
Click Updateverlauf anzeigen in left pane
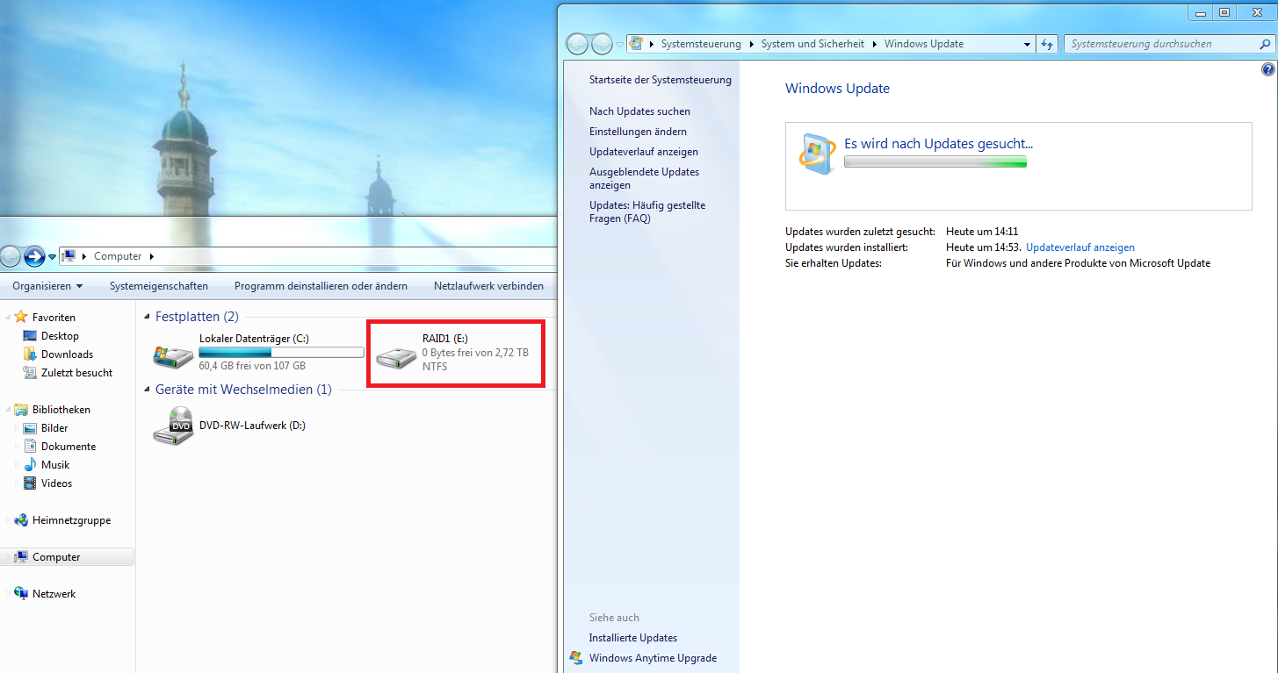644,152
